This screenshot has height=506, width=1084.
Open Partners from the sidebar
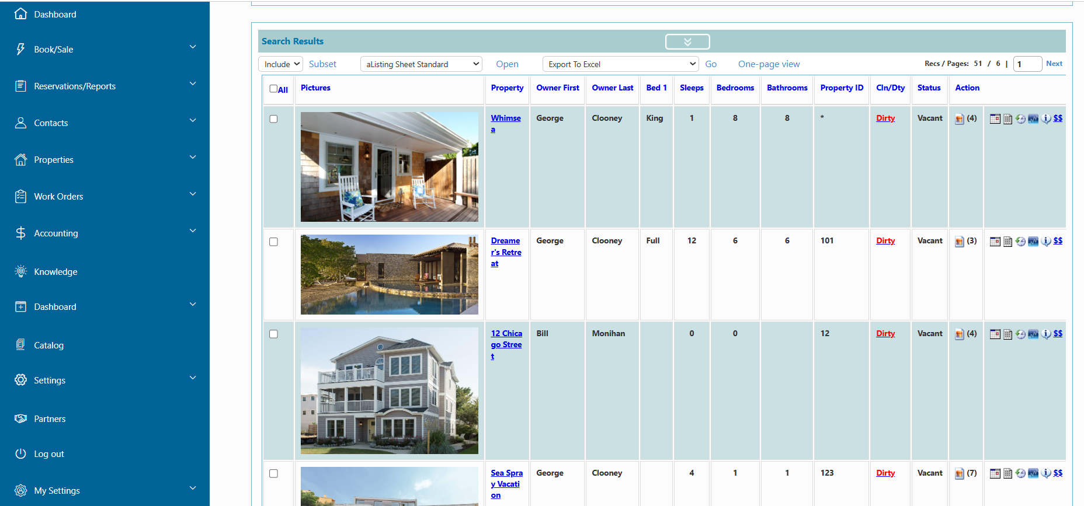[x=50, y=418]
